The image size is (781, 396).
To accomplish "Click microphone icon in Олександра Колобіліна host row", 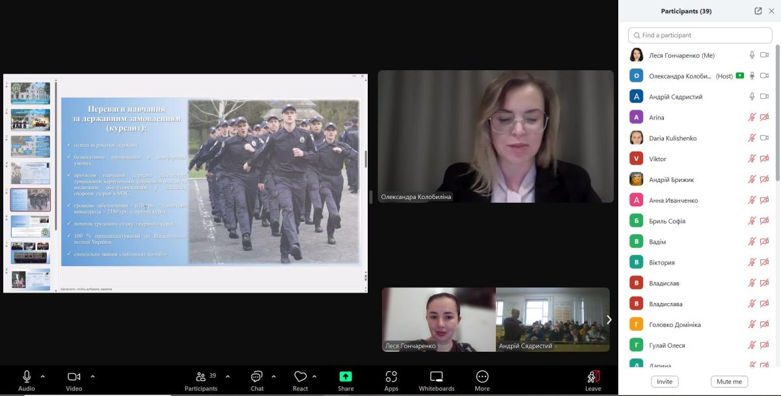I will 752,76.
